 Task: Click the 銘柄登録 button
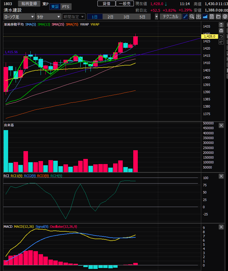click(x=29, y=4)
